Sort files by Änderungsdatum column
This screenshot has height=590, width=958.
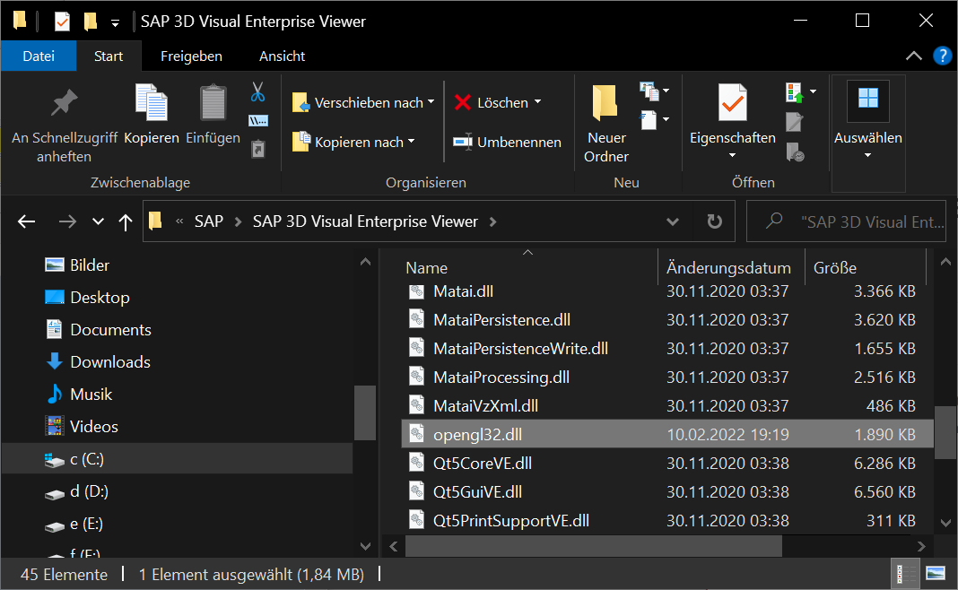click(x=731, y=267)
